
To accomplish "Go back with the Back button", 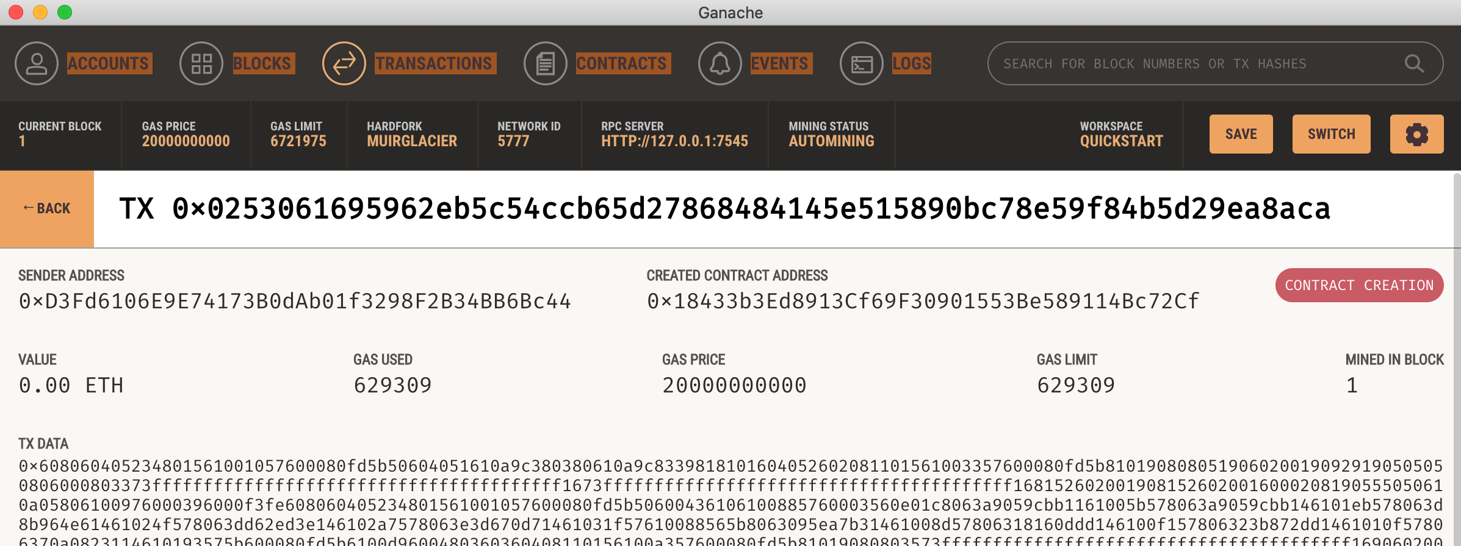I will click(x=47, y=209).
